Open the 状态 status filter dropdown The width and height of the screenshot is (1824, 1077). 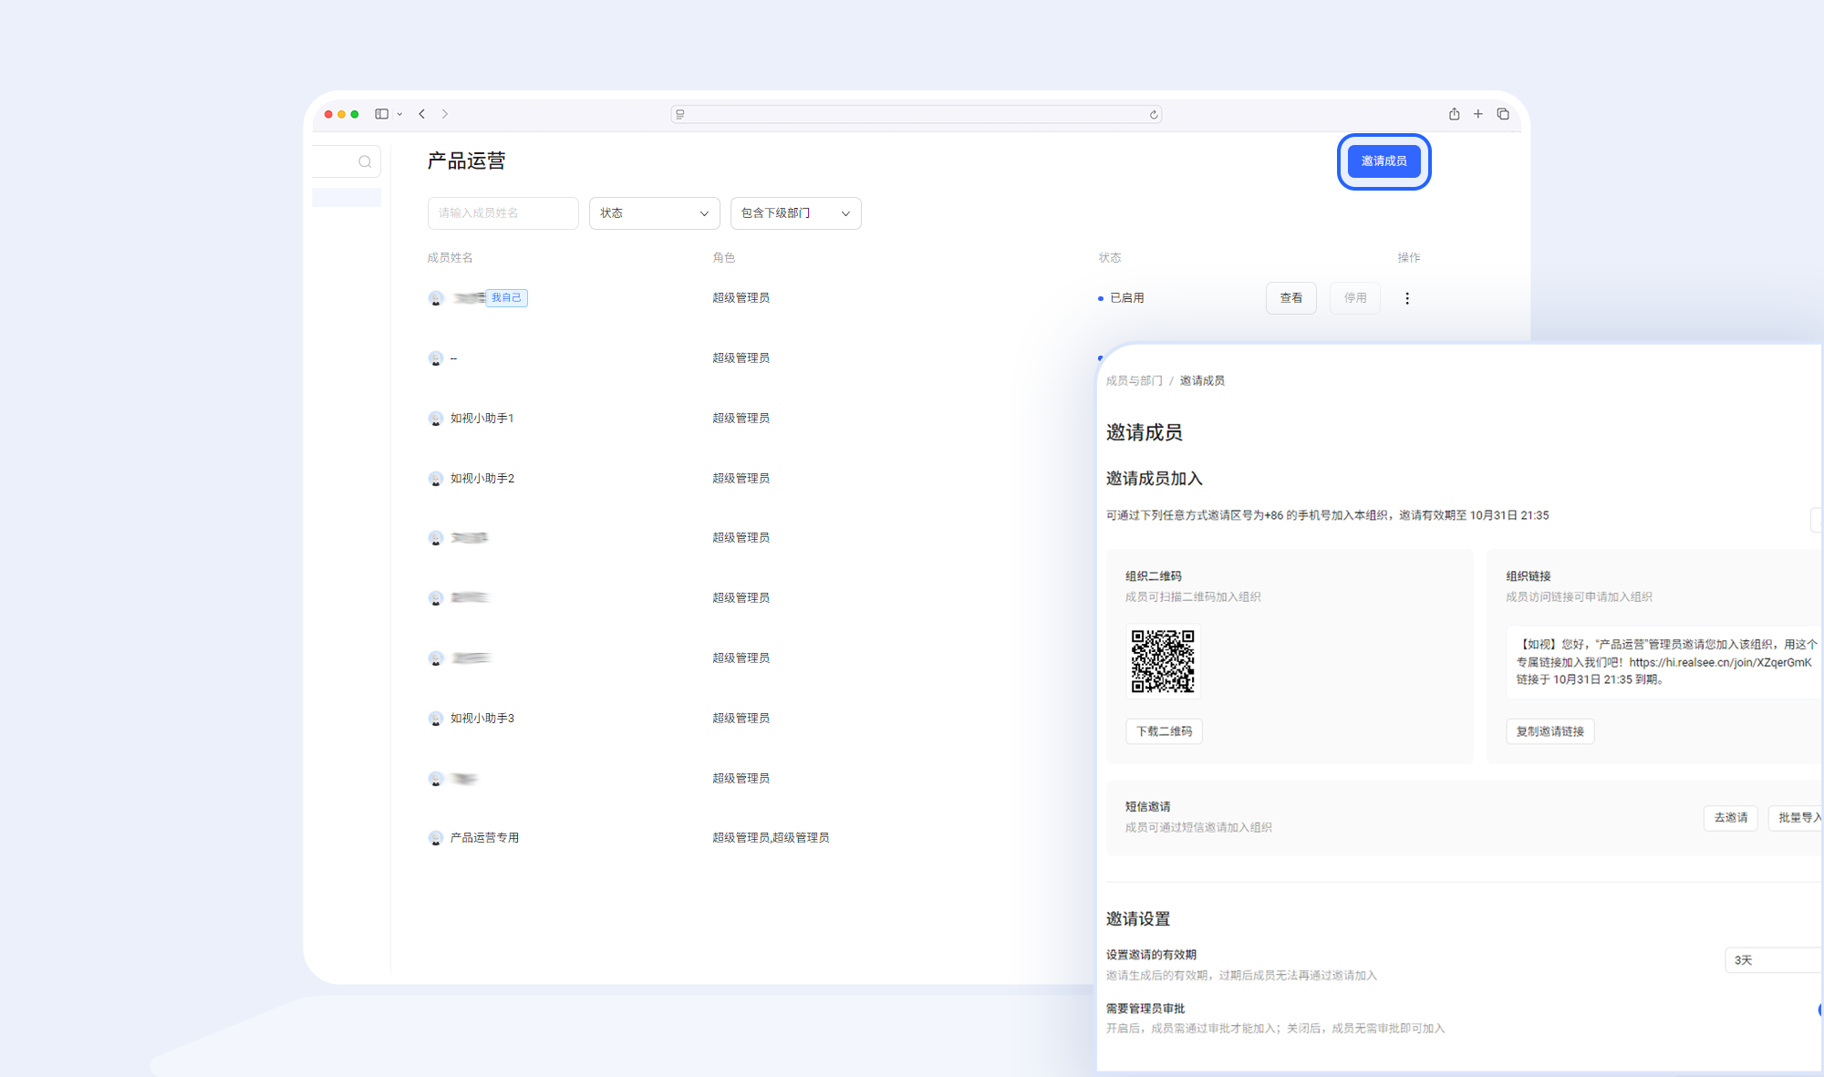[x=654, y=212]
